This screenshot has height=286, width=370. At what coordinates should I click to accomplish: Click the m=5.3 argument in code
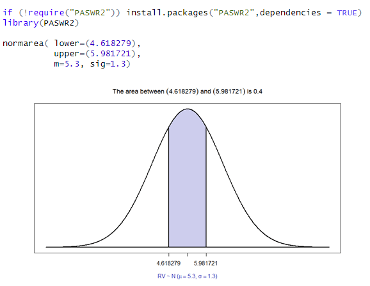(x=67, y=64)
